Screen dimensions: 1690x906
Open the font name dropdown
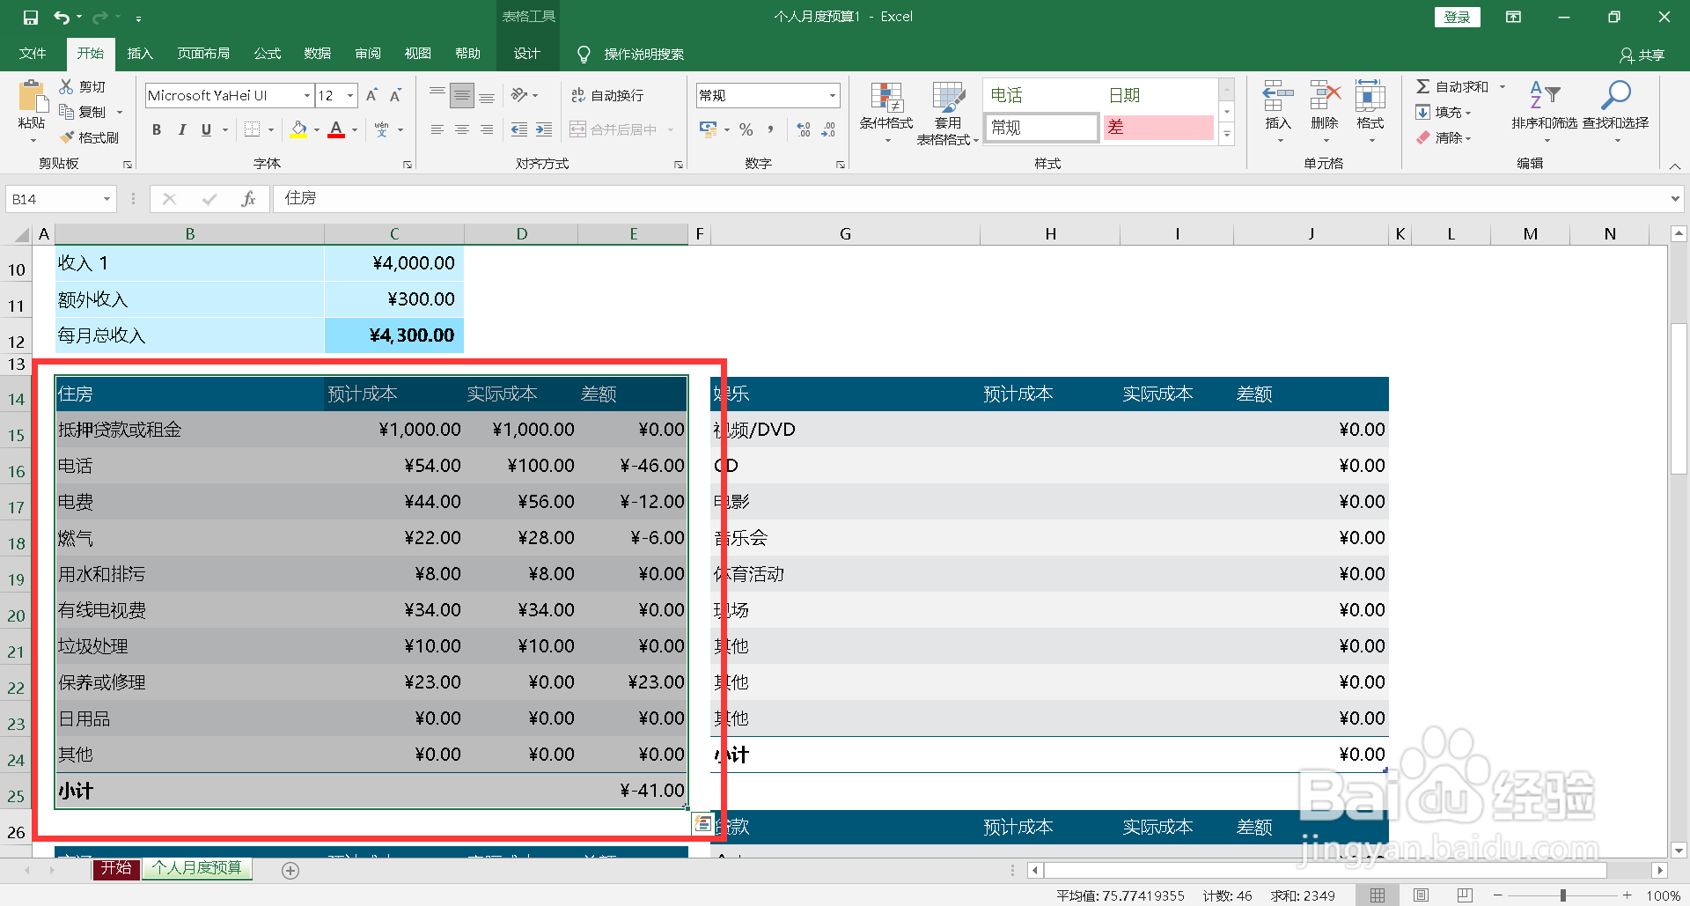(x=307, y=95)
